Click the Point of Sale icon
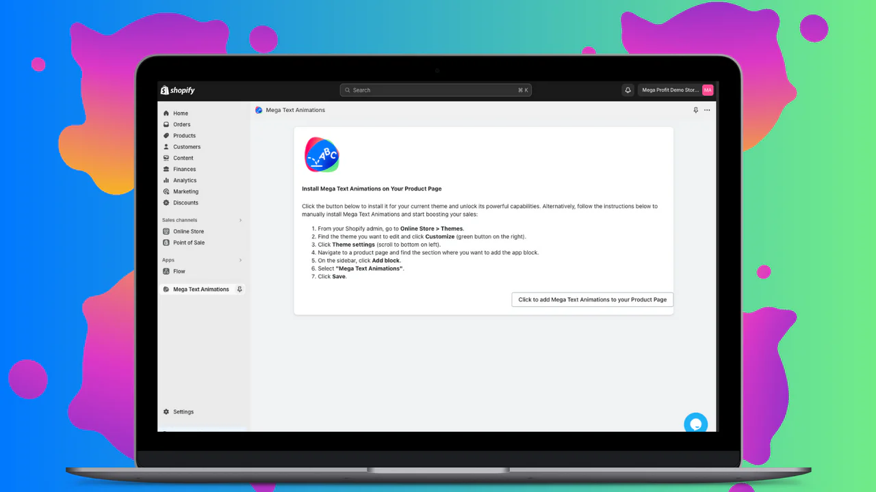 pos(166,243)
